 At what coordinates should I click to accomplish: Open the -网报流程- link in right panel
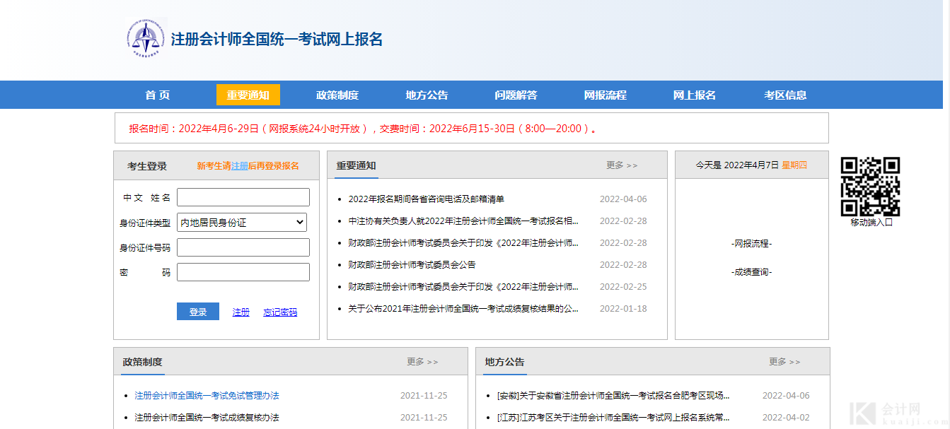tap(751, 244)
